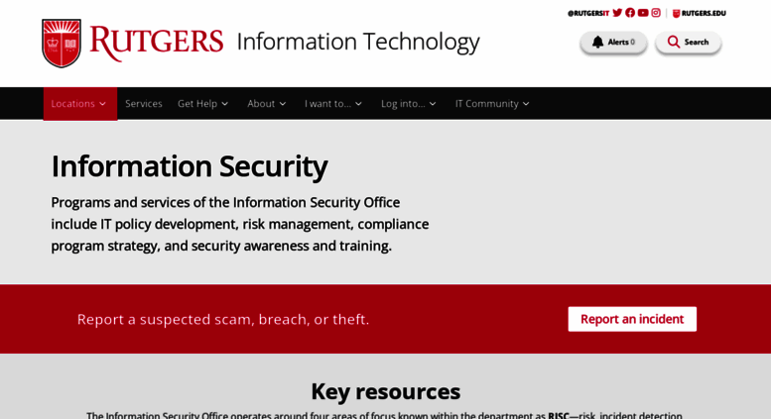Click the Rutgers wordmark in header

[157, 44]
